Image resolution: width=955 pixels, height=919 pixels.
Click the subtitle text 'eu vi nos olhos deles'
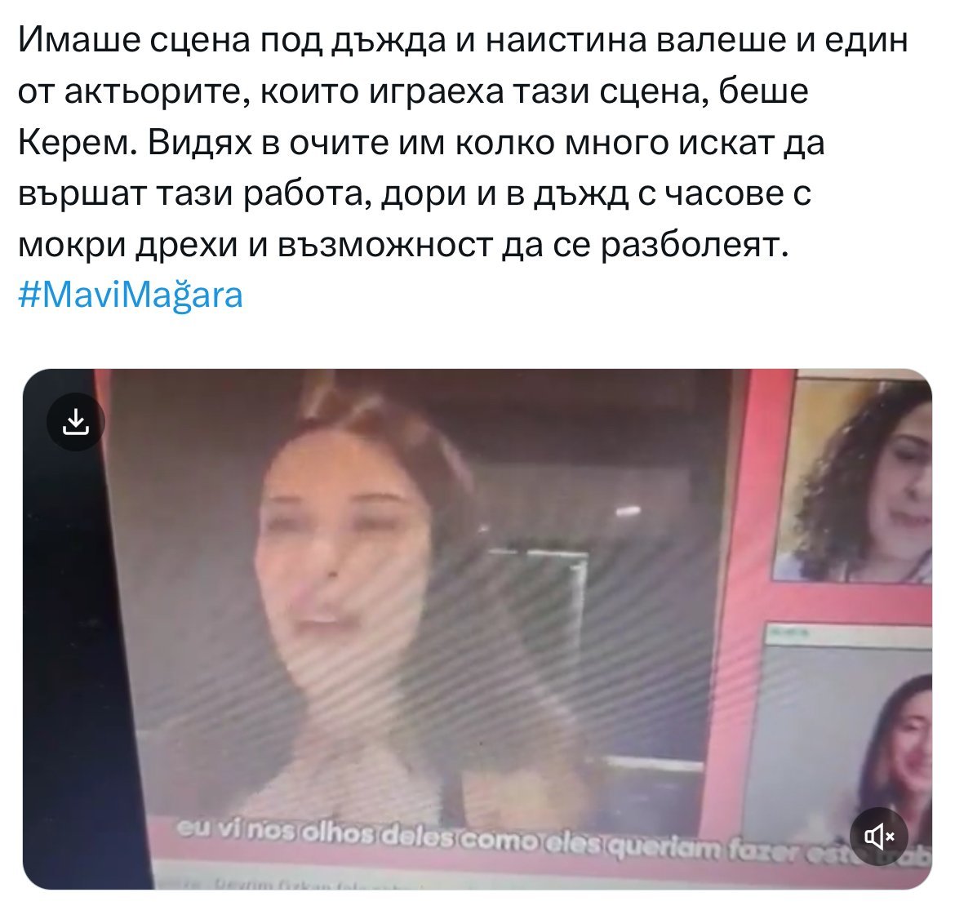315,834
